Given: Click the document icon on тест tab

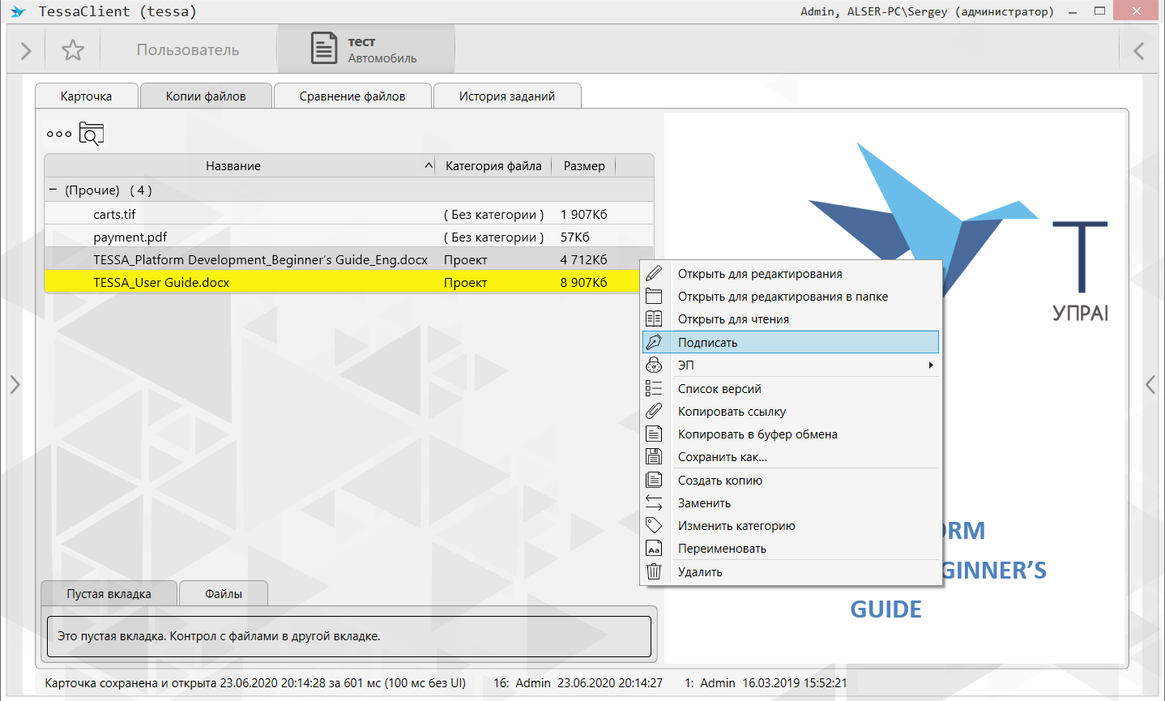Looking at the screenshot, I should tap(324, 49).
